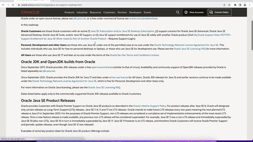The image size is (253, 142).
Task: Open Oracle Technology Network License Agreement link in September 2021 paragraph
Action: click(x=64, y=81)
